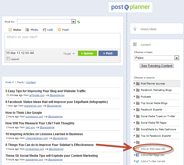This screenshot has width=184, height=165.
Task: Open the quicksprout.com link
Action: [34, 117]
